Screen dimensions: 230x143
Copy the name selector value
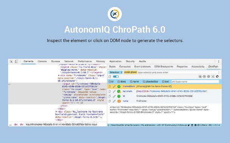[110, 101]
